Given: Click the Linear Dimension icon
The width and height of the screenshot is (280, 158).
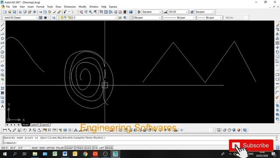Looking at the screenshot, I should click(5, 130).
